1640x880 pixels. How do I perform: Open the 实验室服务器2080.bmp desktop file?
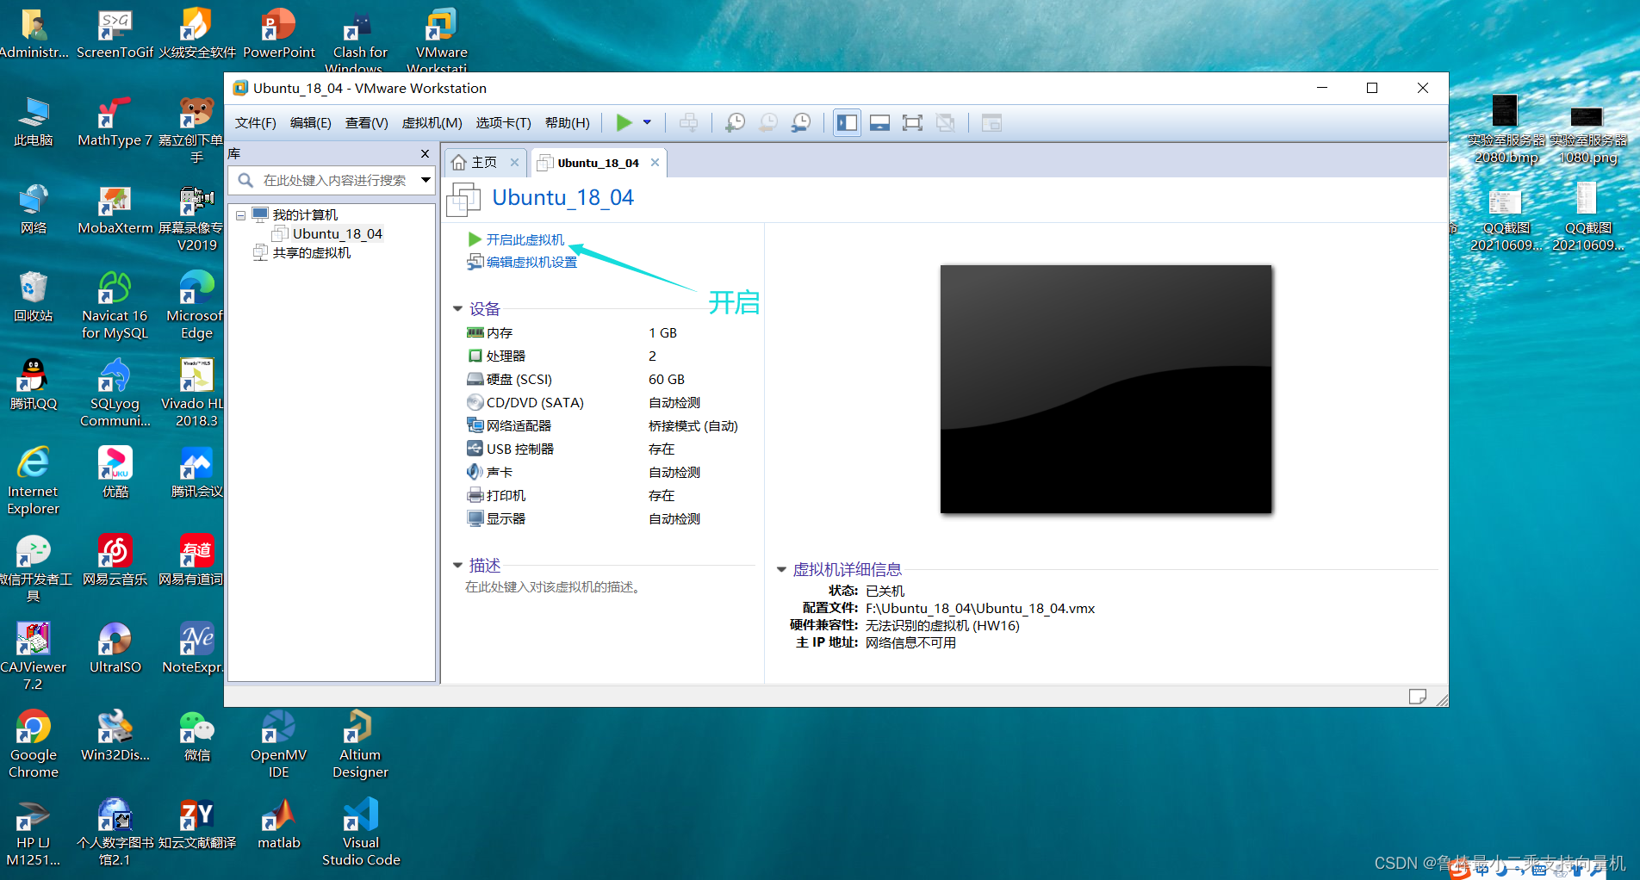[x=1506, y=129]
